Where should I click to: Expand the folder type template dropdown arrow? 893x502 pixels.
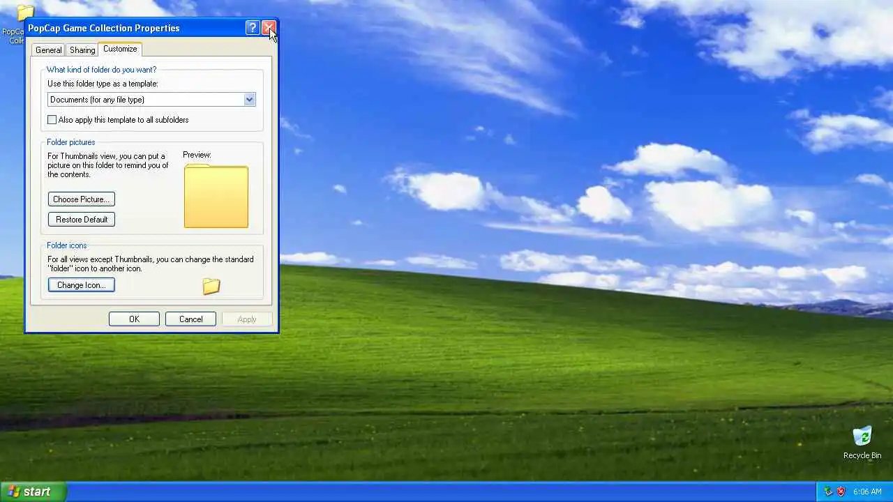[249, 100]
